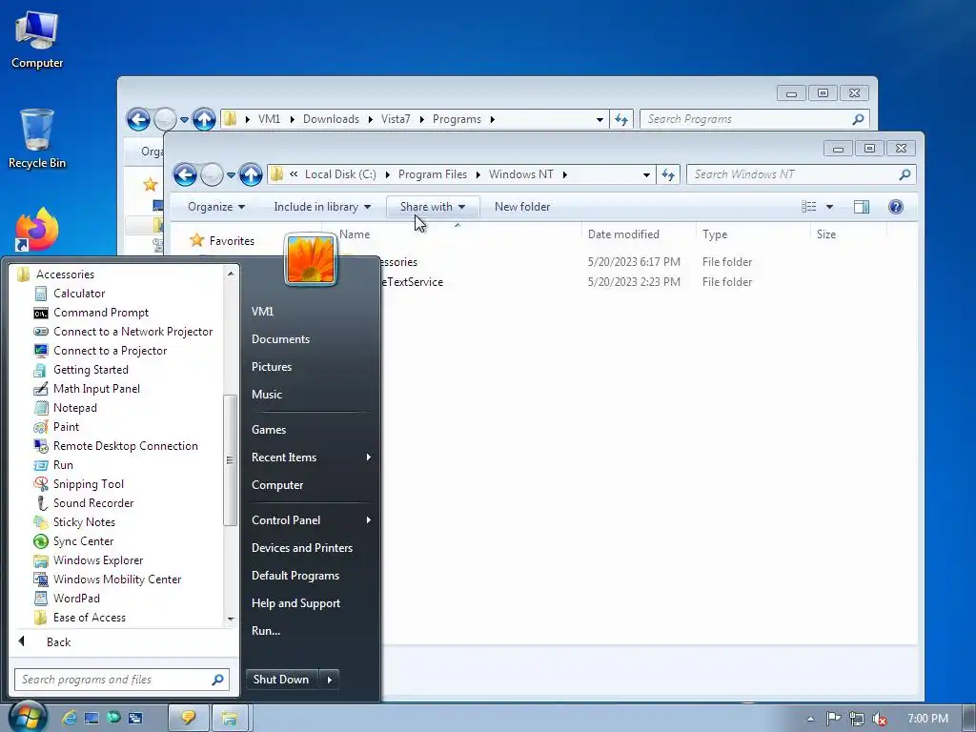Toggle the preview pane in Windows NT window

[862, 207]
